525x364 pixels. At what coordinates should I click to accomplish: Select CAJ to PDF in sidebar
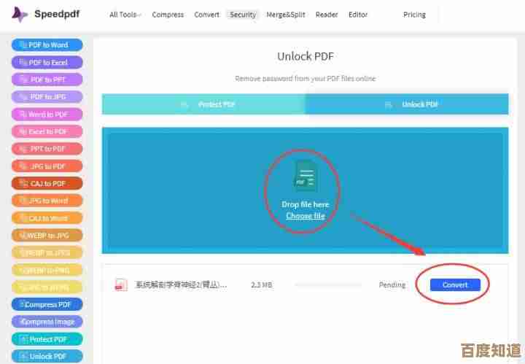(47, 184)
